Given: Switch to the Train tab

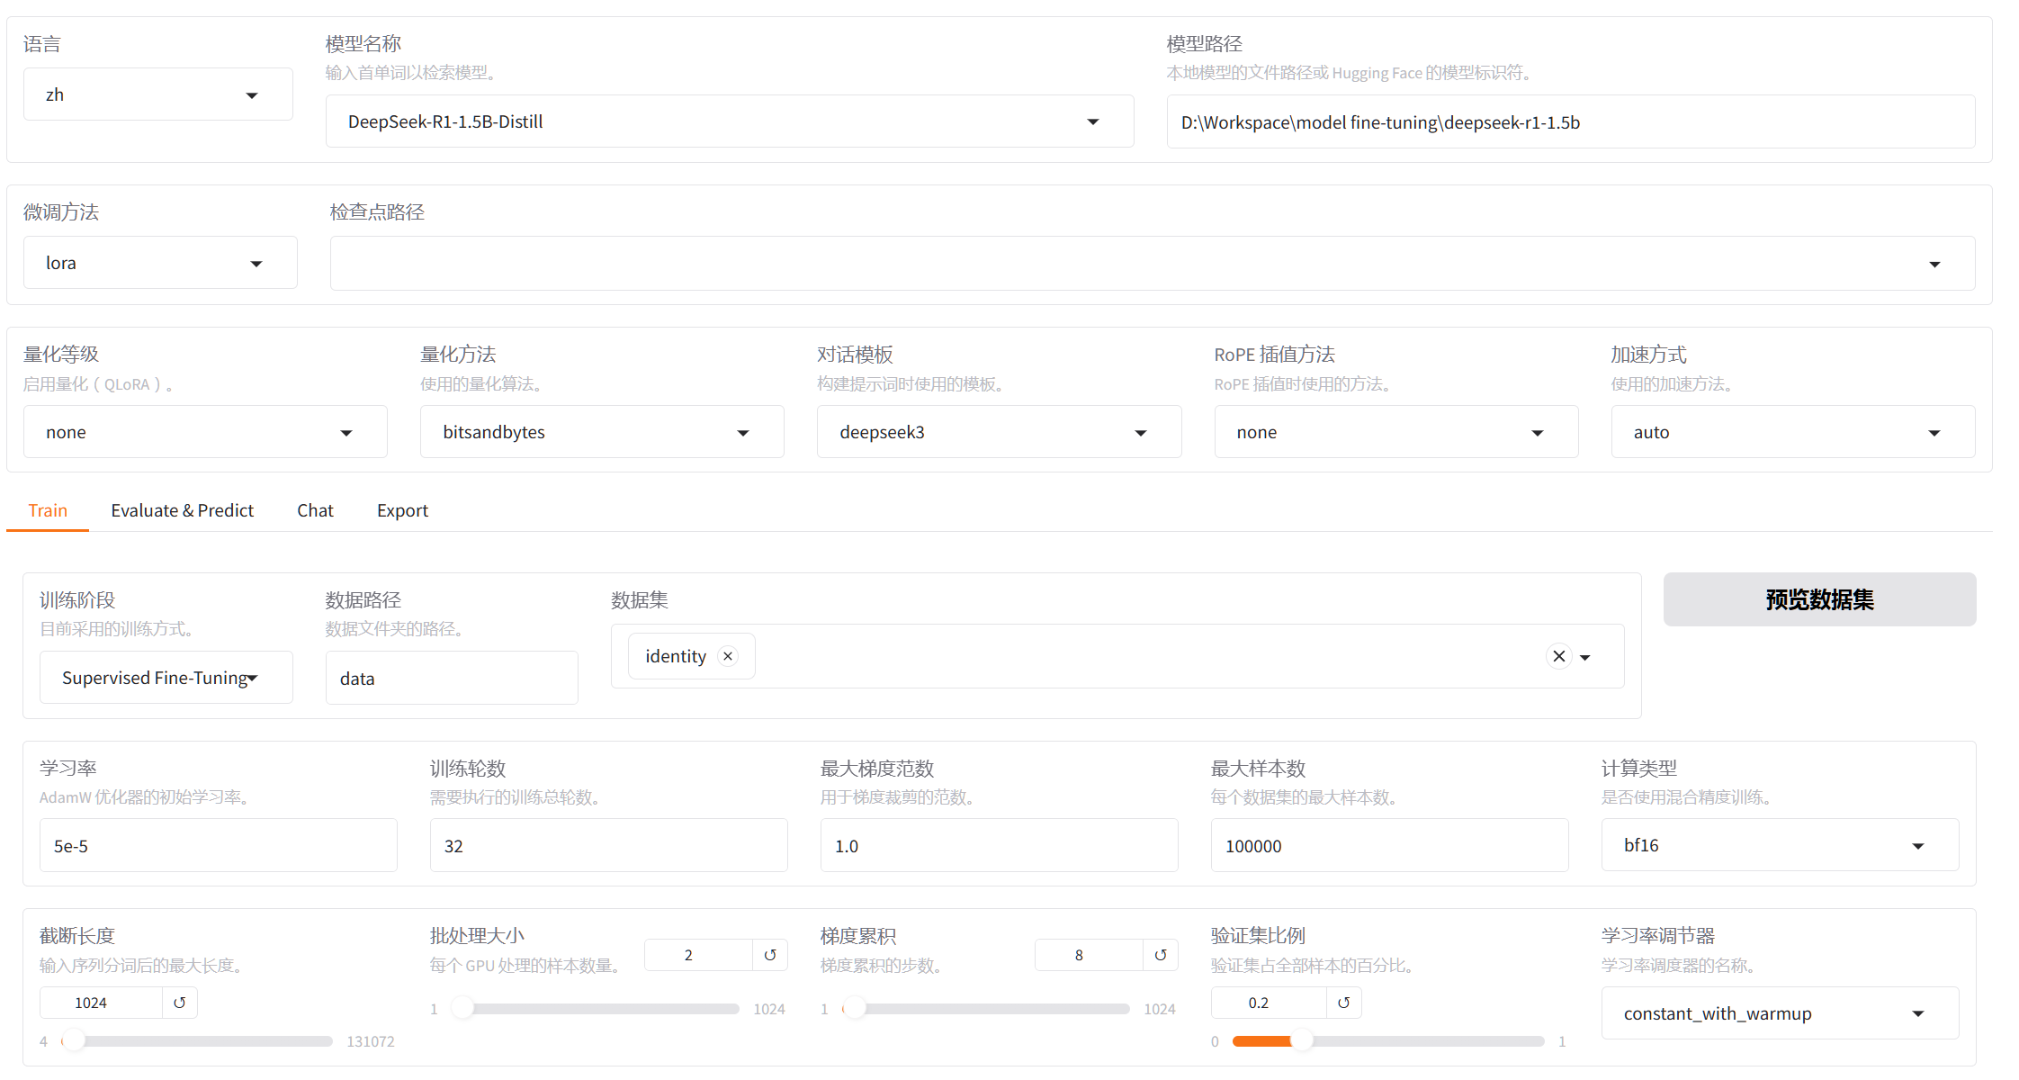Looking at the screenshot, I should (x=48, y=510).
